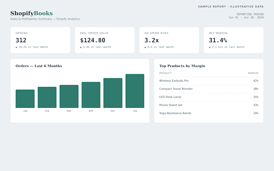Click the JAN bar in orders chart
Screen dimensions: 274x171
[x=25, y=99]
